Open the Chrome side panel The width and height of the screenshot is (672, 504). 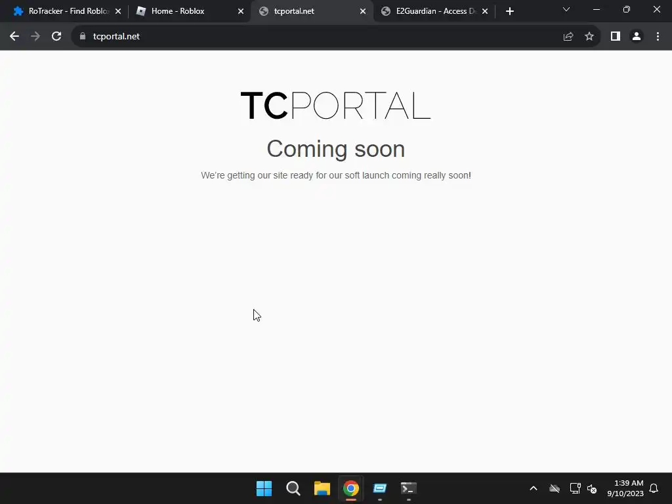[616, 37]
